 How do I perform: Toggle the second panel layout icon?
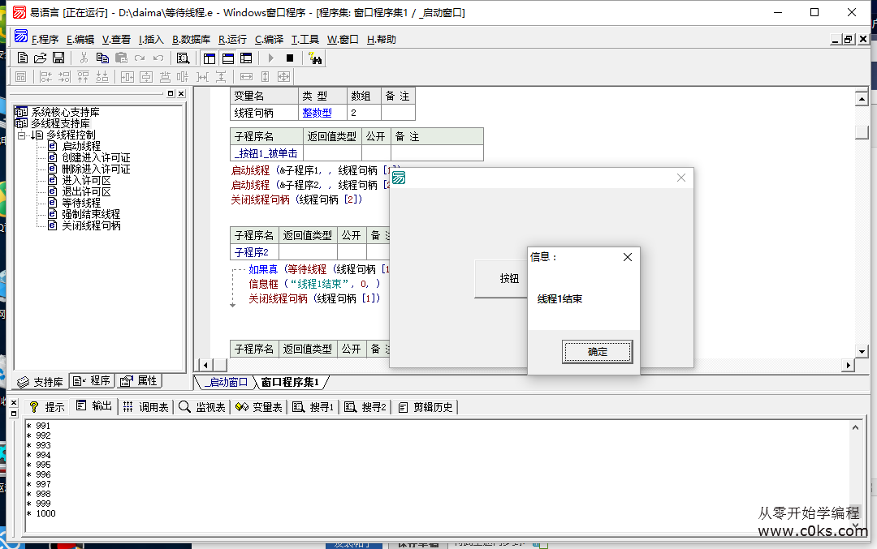(228, 58)
